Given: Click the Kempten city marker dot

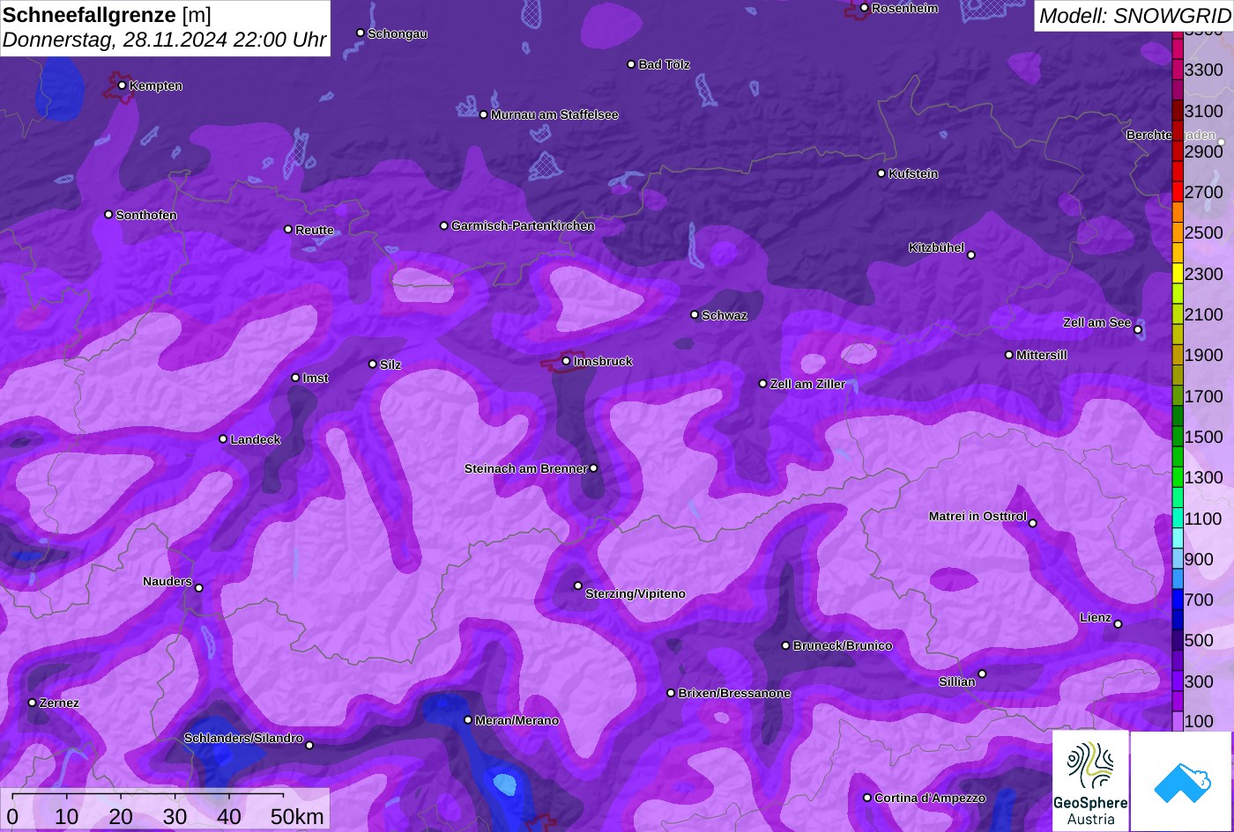Looking at the screenshot, I should click(x=122, y=85).
